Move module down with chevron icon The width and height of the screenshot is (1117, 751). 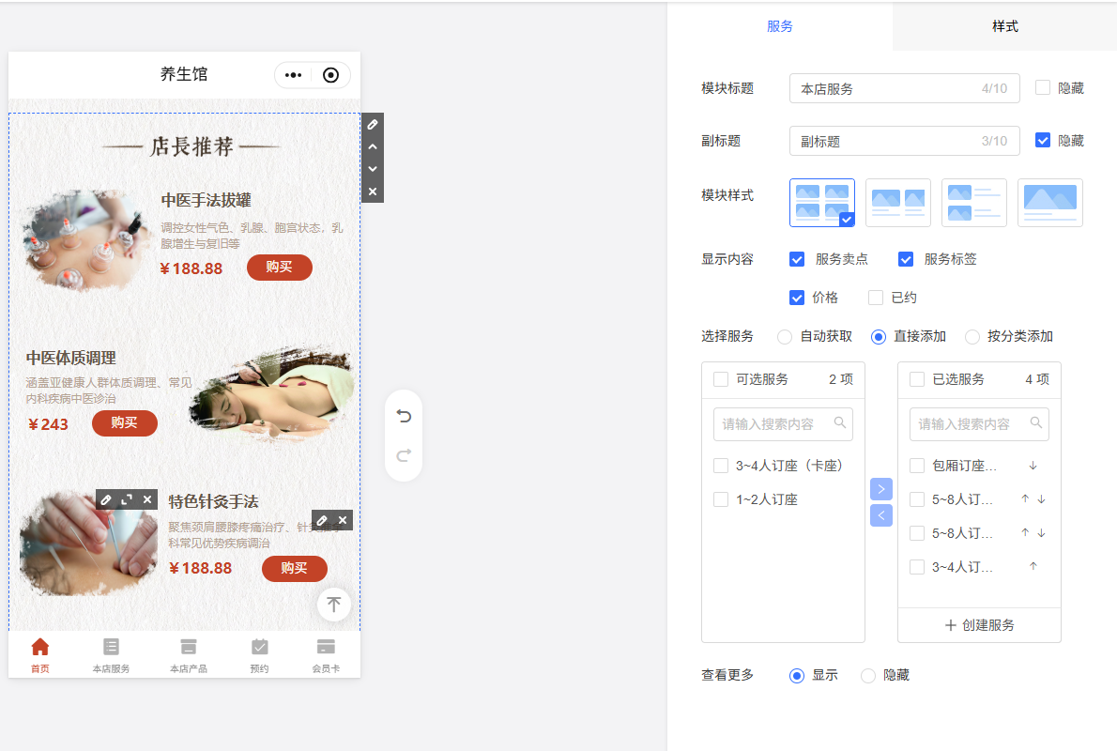click(x=373, y=169)
